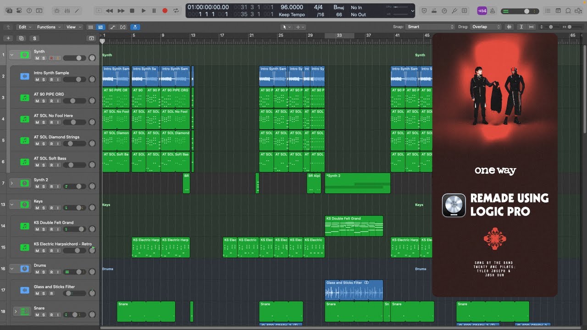Open the LCD display mode dropdown arrow

[413, 11]
